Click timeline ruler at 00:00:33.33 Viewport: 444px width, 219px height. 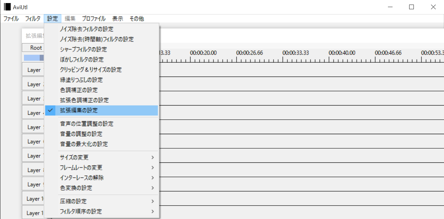tap(296, 53)
